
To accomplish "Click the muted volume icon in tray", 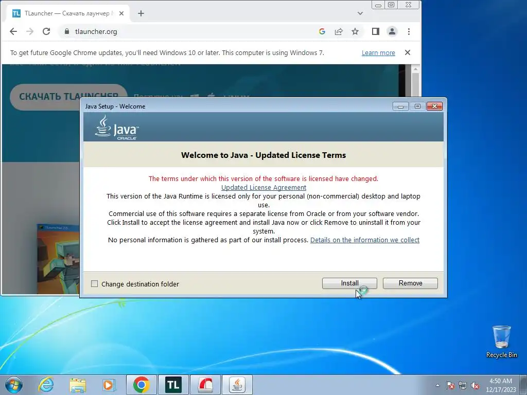I will tap(475, 385).
